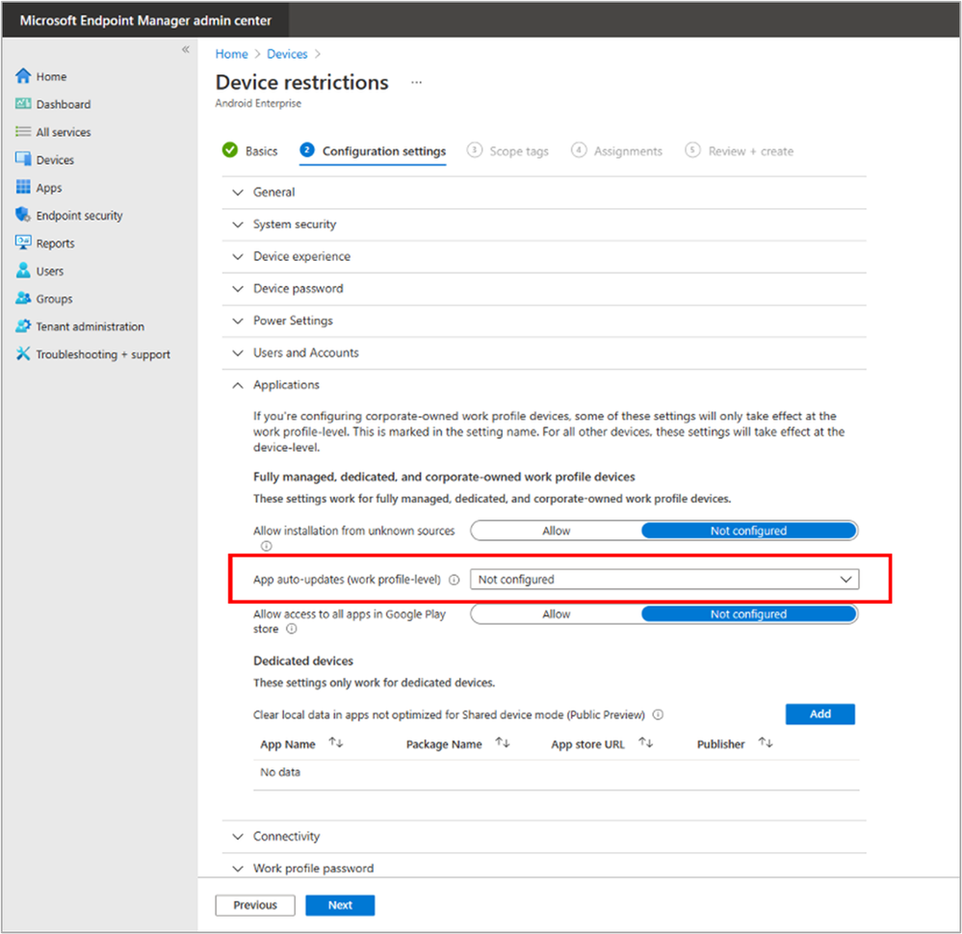962x934 pixels.
Task: Click the Add button for app list
Action: [819, 714]
